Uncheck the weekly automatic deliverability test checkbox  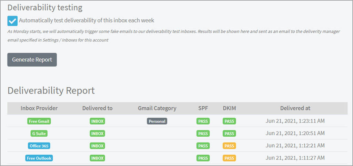[12, 21]
